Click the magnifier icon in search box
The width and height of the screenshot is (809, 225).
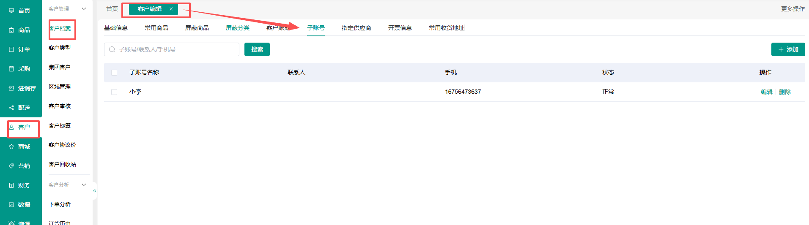(x=112, y=49)
